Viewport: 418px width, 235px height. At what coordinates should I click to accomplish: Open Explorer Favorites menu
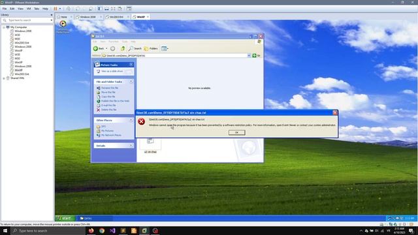pos(114,42)
